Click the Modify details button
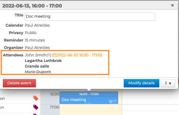Viewport: 179px width, 115px height. click(142, 83)
